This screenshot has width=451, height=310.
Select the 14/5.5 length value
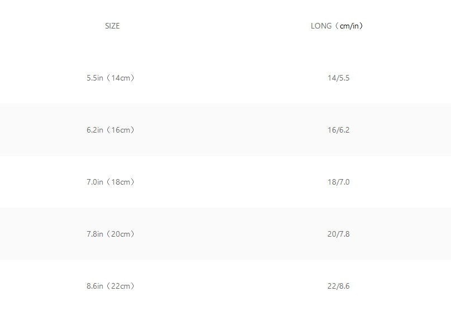(x=339, y=78)
